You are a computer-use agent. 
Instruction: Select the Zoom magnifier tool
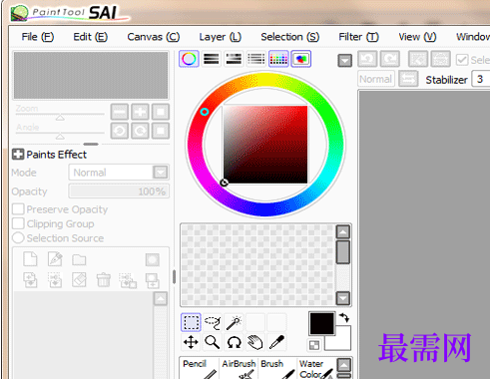tap(213, 342)
